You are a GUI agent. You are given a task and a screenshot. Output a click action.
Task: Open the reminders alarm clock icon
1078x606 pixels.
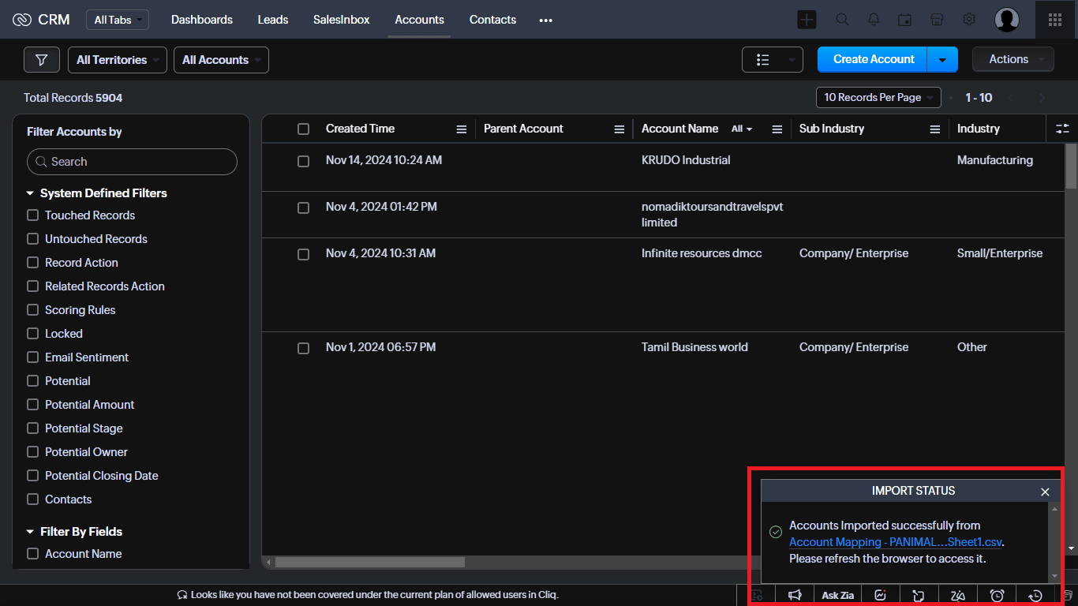coord(998,596)
